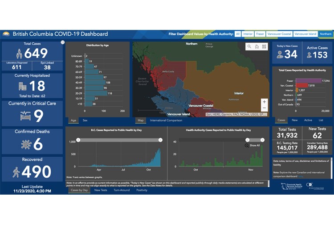The width and height of the screenshot is (334, 225).
Task: Click the B.C. Testing Rate value 145,017
Action: (287, 148)
